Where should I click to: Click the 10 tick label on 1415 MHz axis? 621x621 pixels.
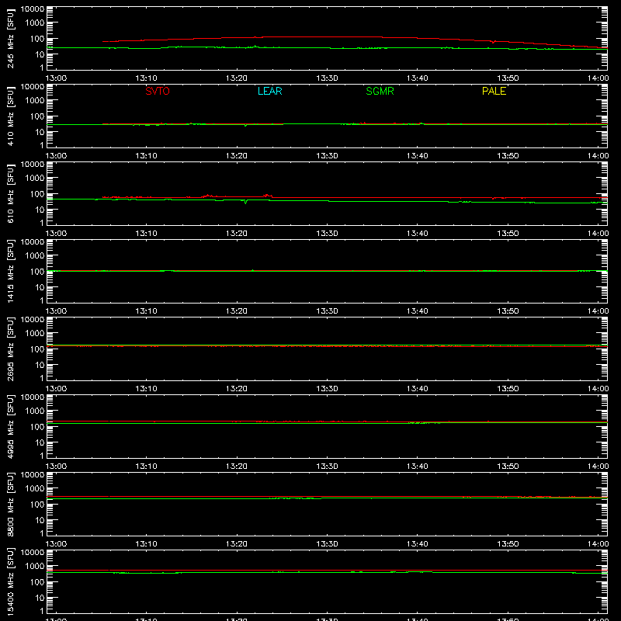(x=40, y=287)
